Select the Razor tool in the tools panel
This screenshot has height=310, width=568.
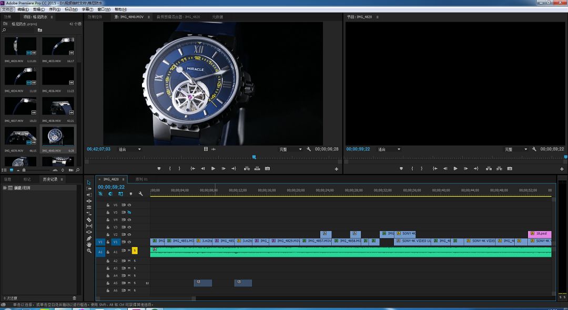(89, 220)
